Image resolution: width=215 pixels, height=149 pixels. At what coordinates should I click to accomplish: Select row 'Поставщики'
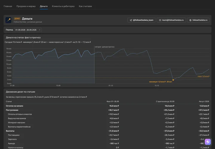(107, 135)
